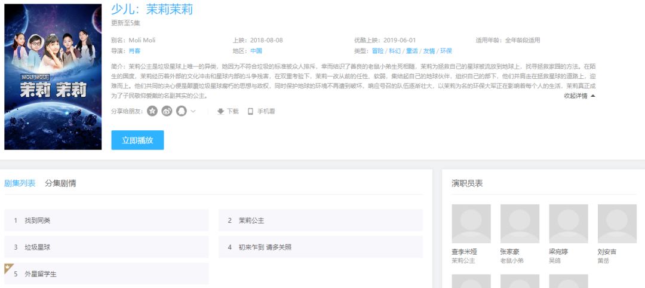Click actor name 刘安吉
The image size is (645, 288).
(607, 252)
